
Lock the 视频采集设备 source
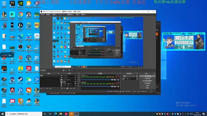coord(78,80)
